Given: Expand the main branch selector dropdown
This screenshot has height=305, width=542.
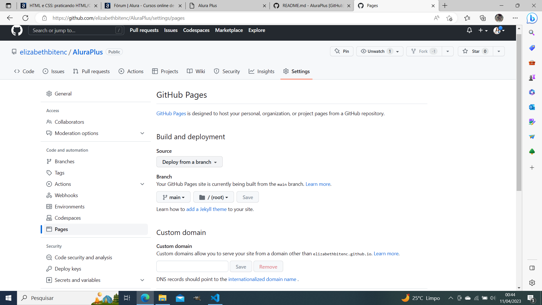Looking at the screenshot, I should click(174, 197).
